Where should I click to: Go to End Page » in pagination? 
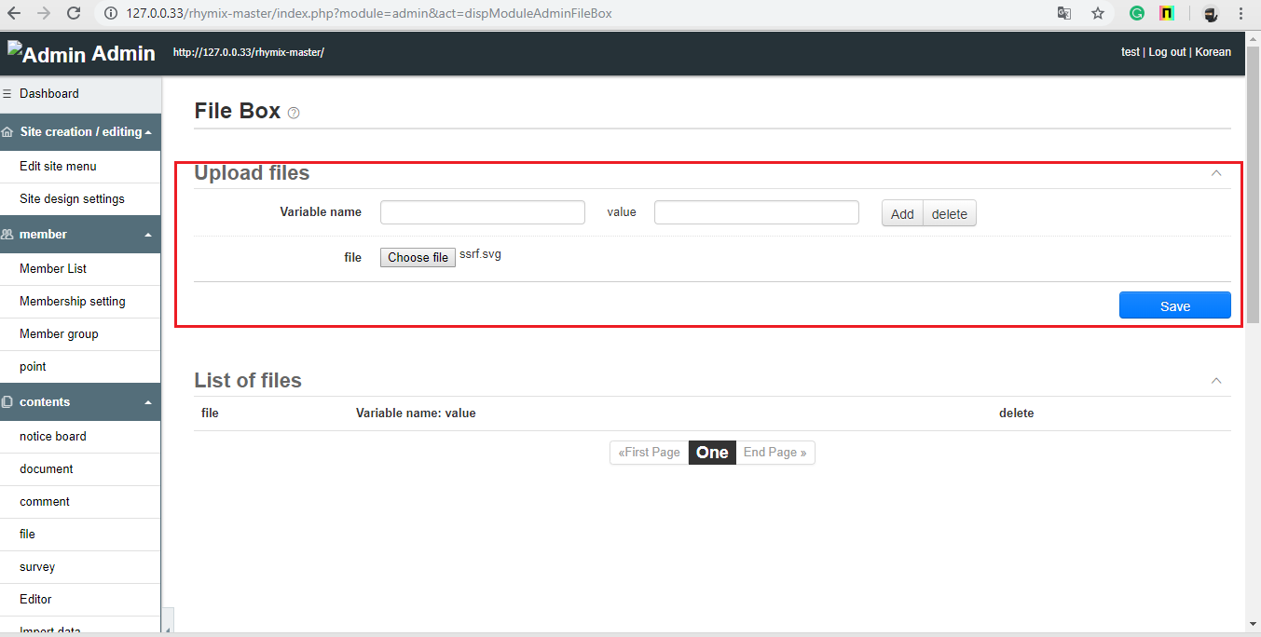pyautogui.click(x=775, y=453)
